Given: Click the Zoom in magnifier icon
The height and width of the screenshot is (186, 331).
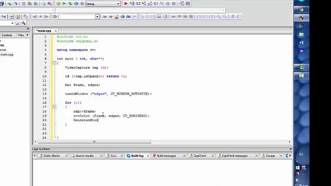Looking at the screenshot, I should 219,17.
